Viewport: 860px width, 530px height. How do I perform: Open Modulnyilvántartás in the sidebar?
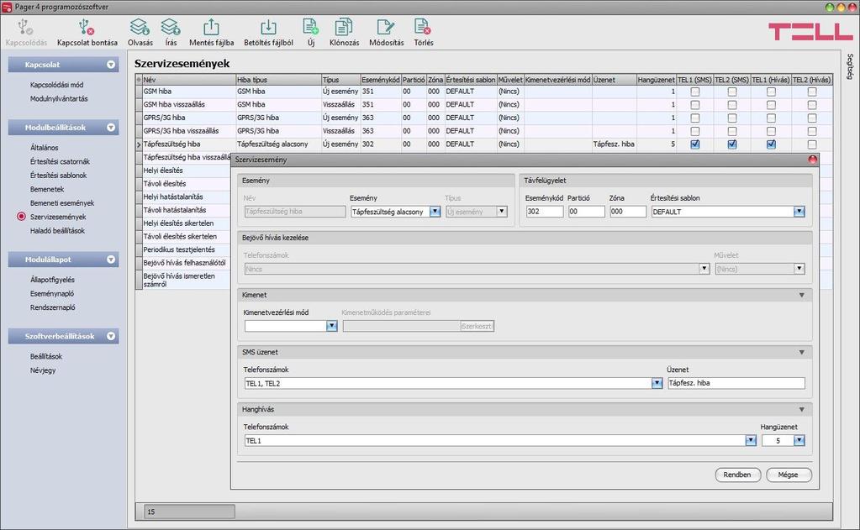[x=59, y=98]
